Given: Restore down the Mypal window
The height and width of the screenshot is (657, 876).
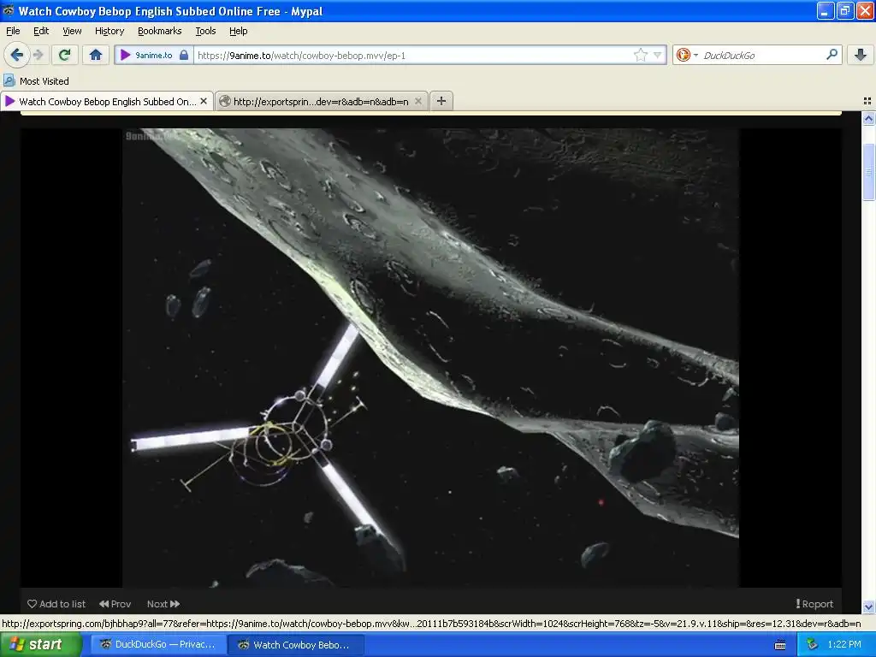Looking at the screenshot, I should [845, 10].
